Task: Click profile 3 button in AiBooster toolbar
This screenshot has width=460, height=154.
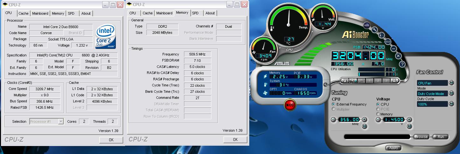Action: coord(386,80)
